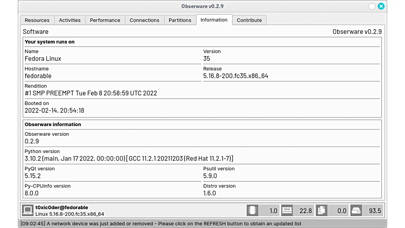Click the swap pages icon in status bar

click(322, 211)
